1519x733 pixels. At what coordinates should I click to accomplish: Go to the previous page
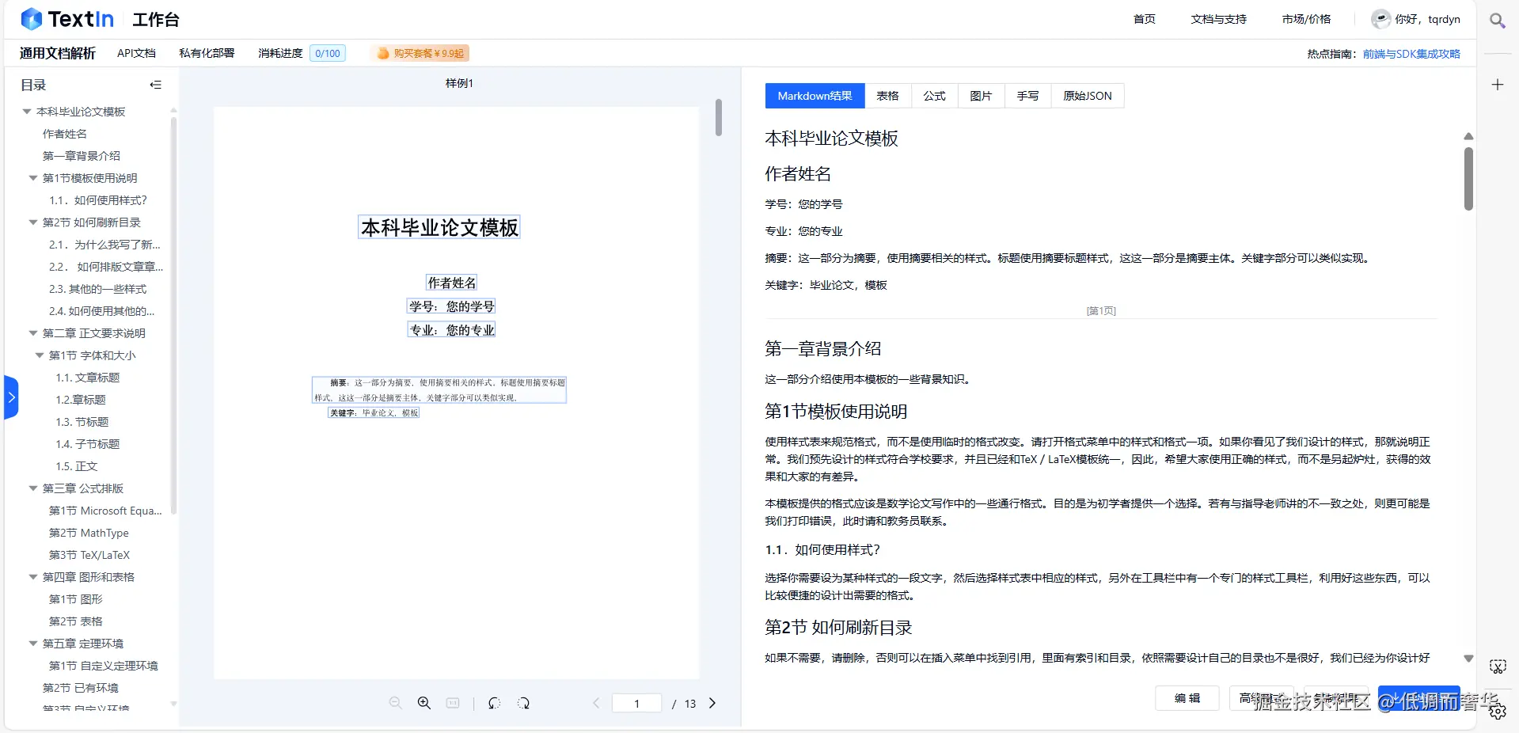pos(597,703)
